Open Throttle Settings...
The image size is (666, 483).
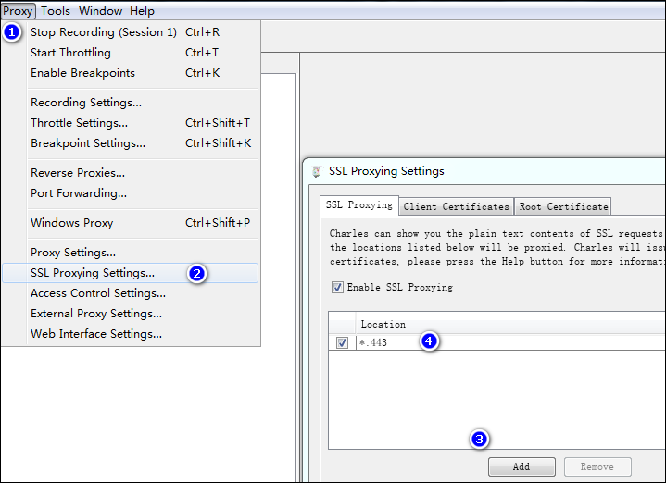click(130, 123)
